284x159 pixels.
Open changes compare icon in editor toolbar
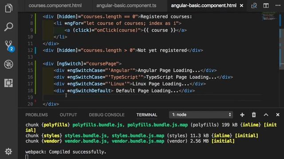point(254,6)
